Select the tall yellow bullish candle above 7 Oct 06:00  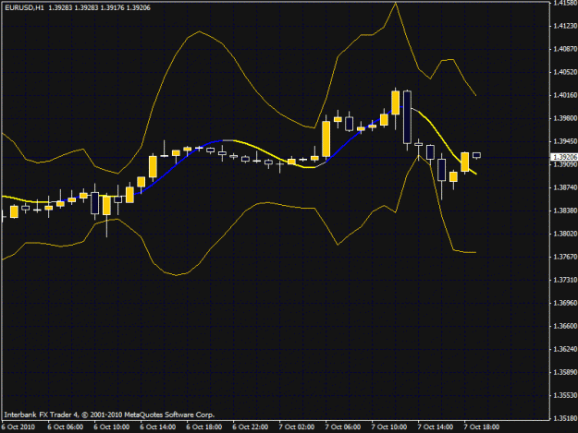(326, 139)
